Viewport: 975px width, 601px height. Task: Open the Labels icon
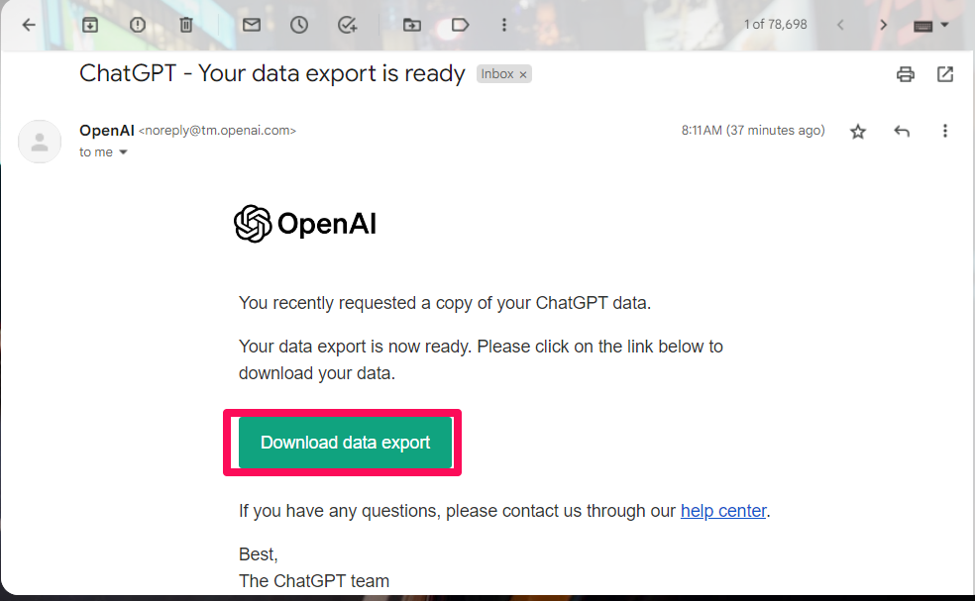click(460, 25)
